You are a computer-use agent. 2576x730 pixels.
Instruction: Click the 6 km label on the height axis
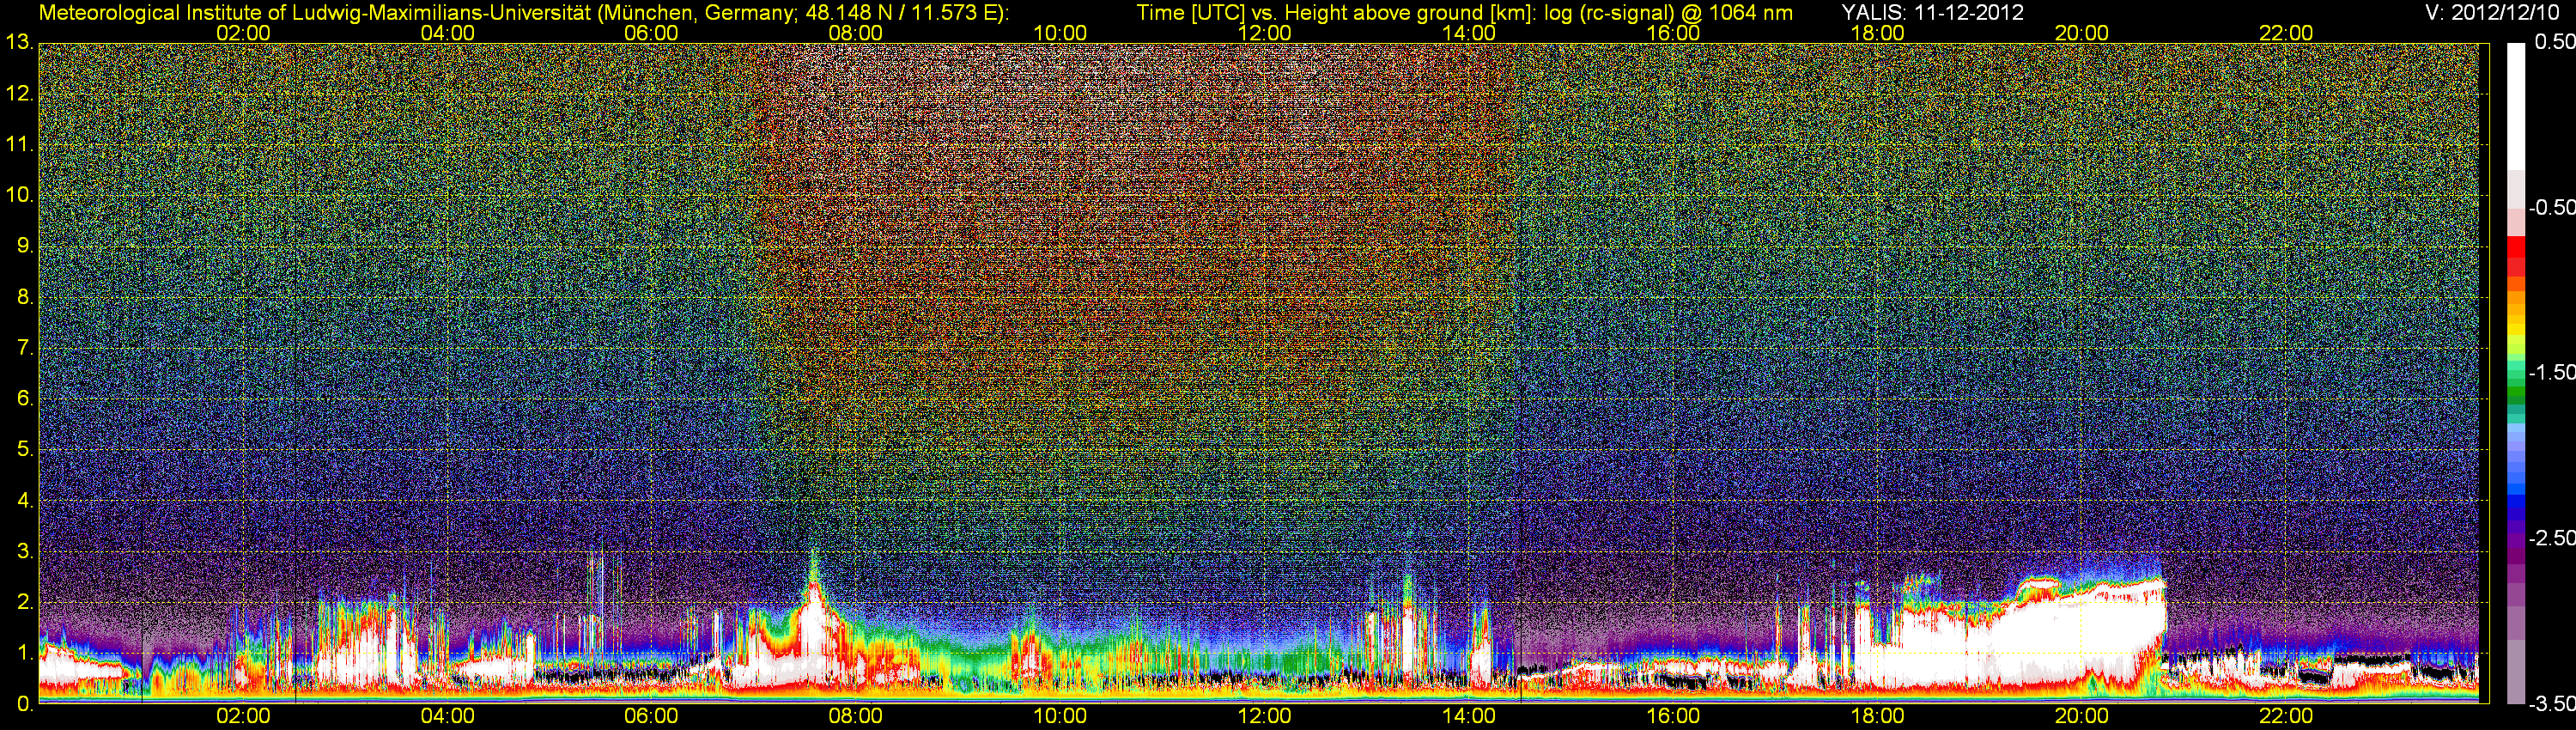24,398
